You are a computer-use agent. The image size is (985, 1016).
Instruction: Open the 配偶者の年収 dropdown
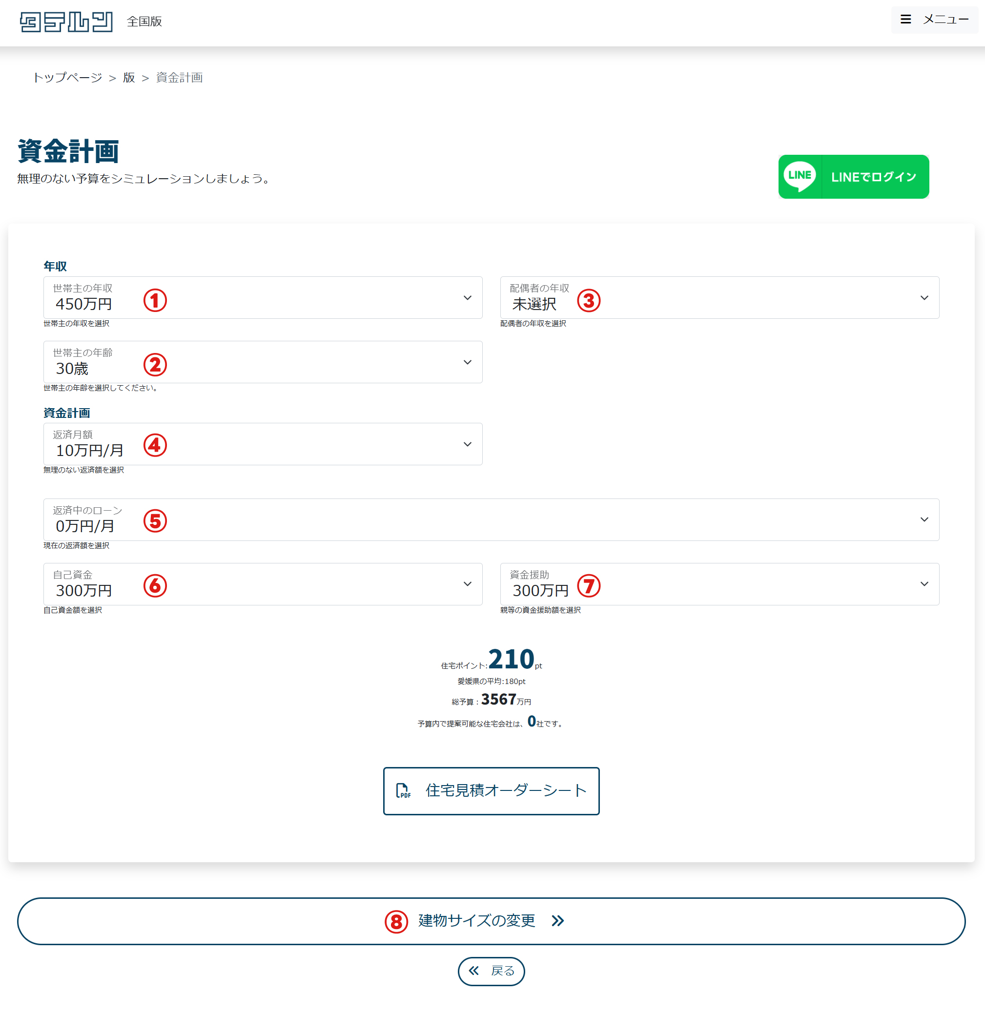click(x=719, y=297)
